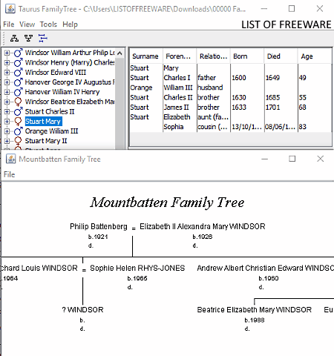334x356 pixels.
Task: Open the View menu
Action: tap(27, 24)
